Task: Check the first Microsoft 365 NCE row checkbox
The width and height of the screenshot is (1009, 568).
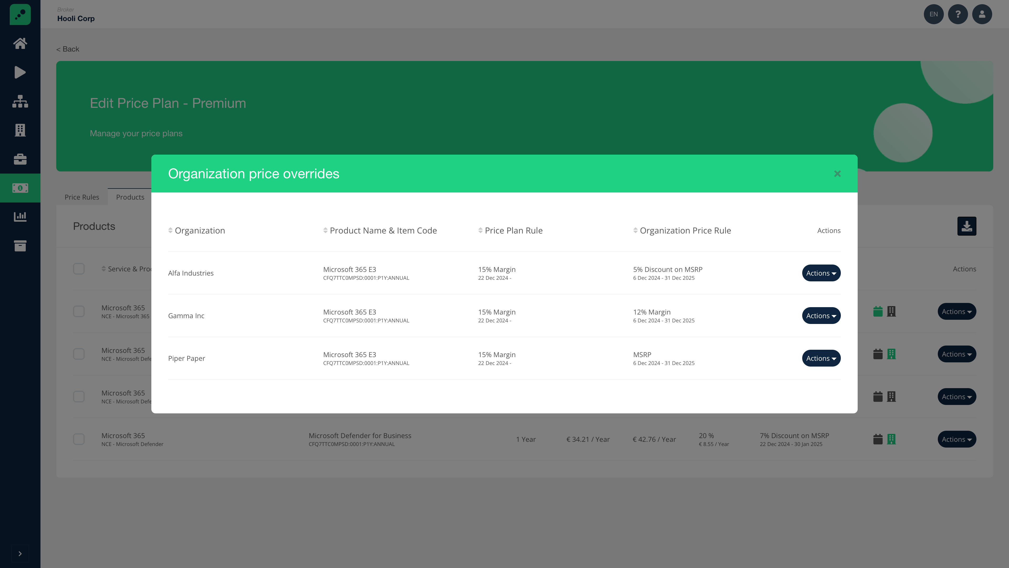Action: coord(79,312)
